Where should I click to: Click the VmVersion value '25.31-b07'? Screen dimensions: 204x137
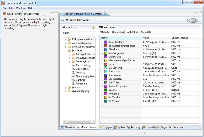pos(149,101)
